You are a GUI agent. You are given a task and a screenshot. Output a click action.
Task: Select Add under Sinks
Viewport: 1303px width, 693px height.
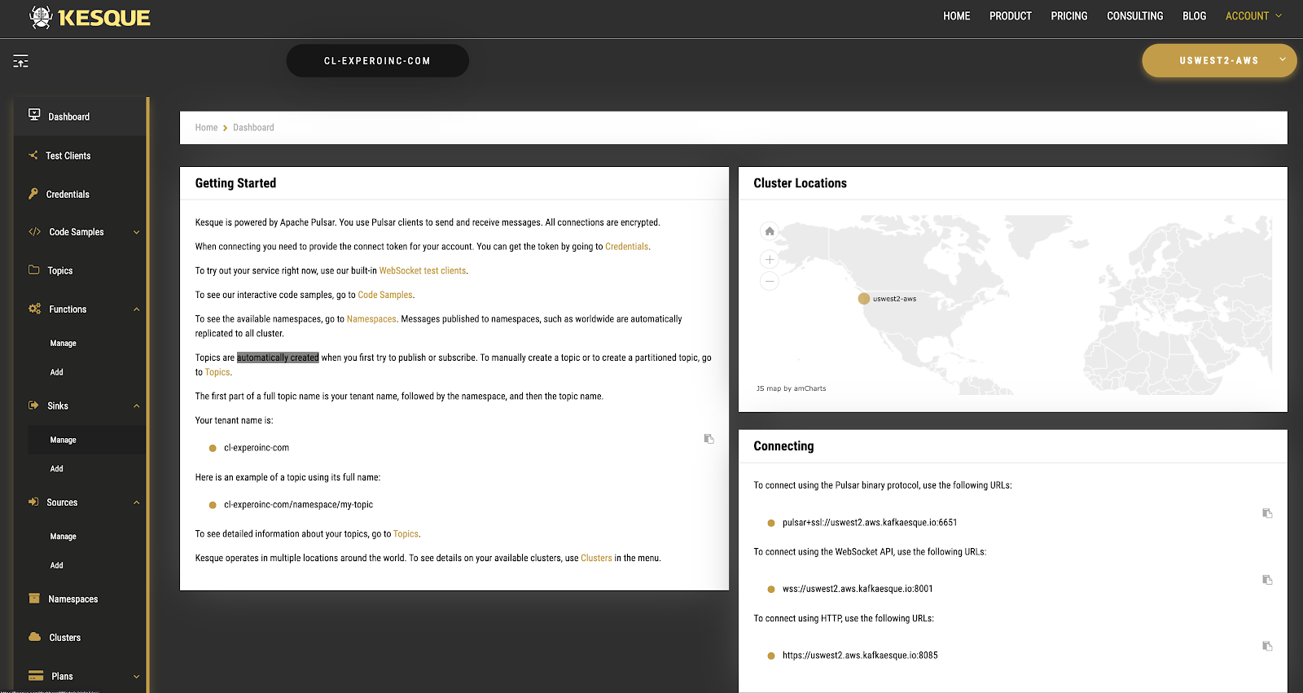coord(57,469)
